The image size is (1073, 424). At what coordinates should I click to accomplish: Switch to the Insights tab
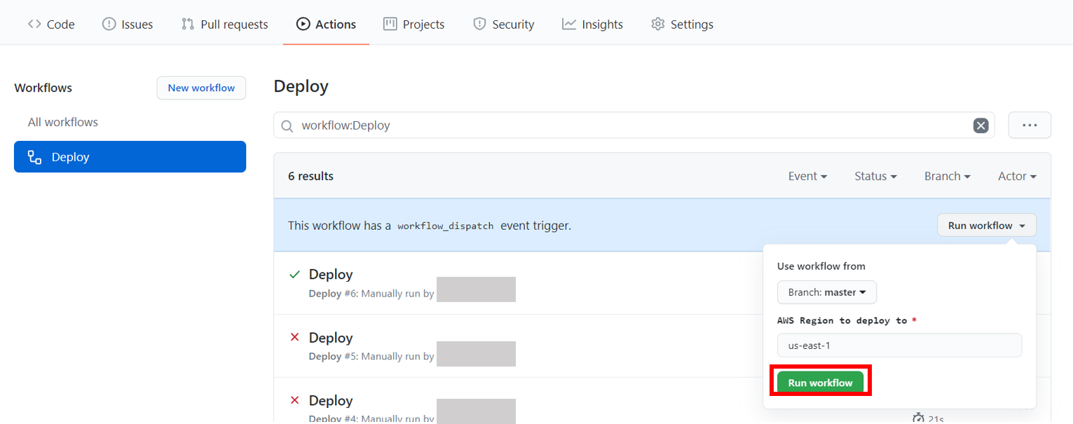point(592,24)
